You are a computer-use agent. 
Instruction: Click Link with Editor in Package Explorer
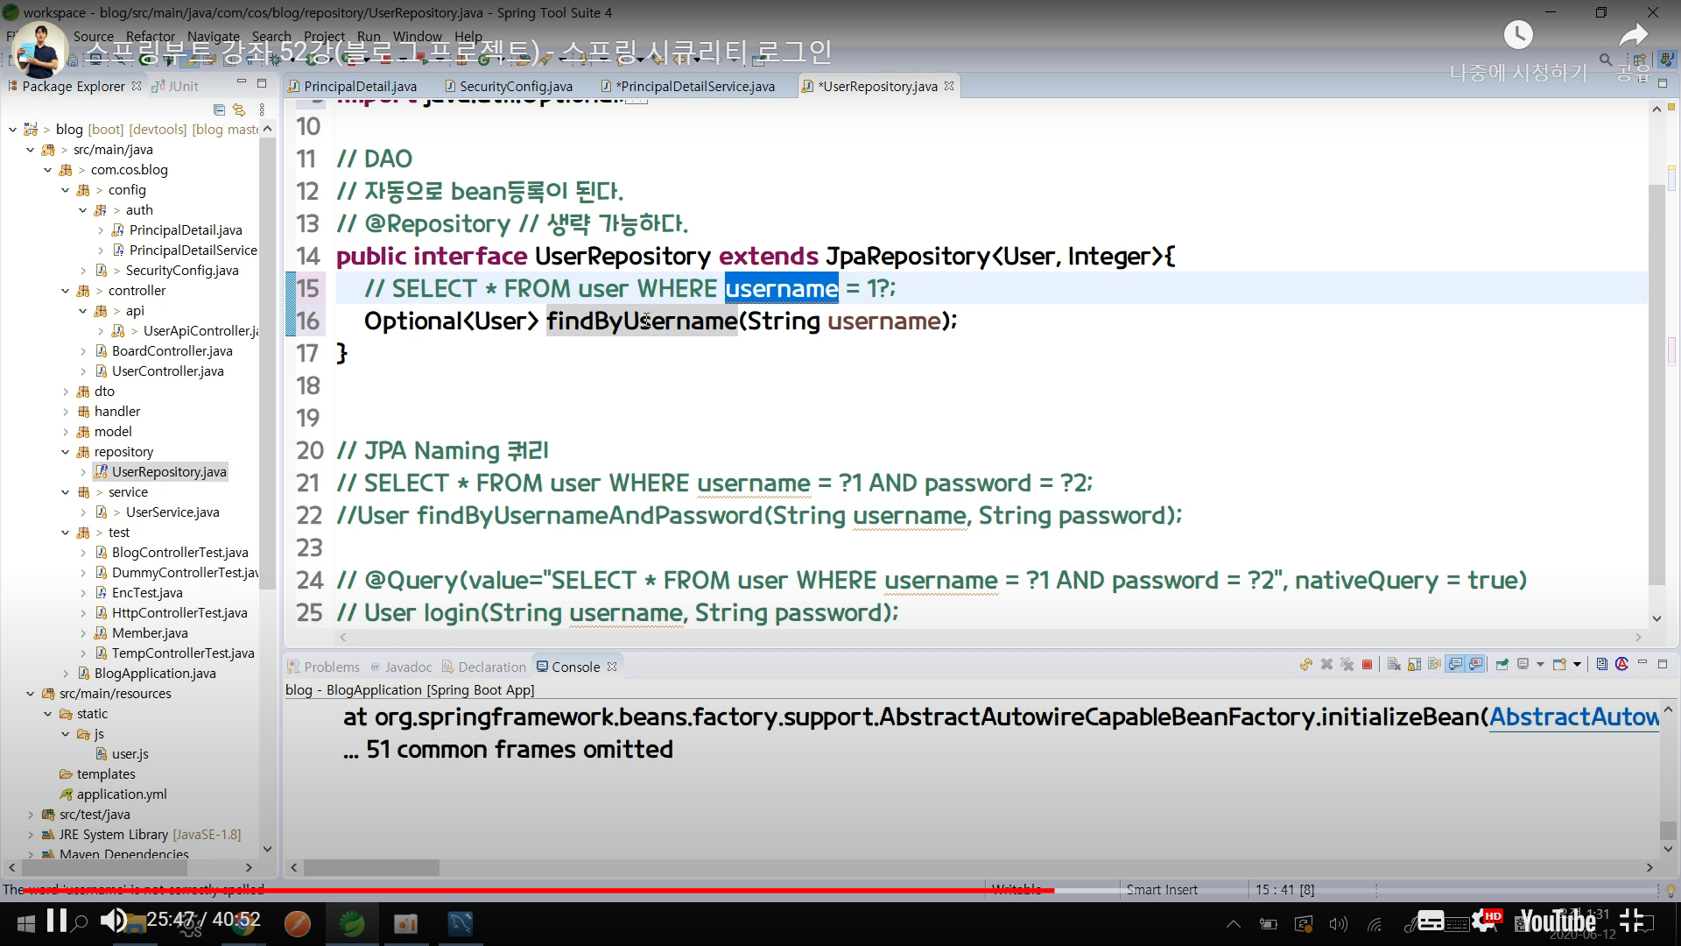point(238,110)
